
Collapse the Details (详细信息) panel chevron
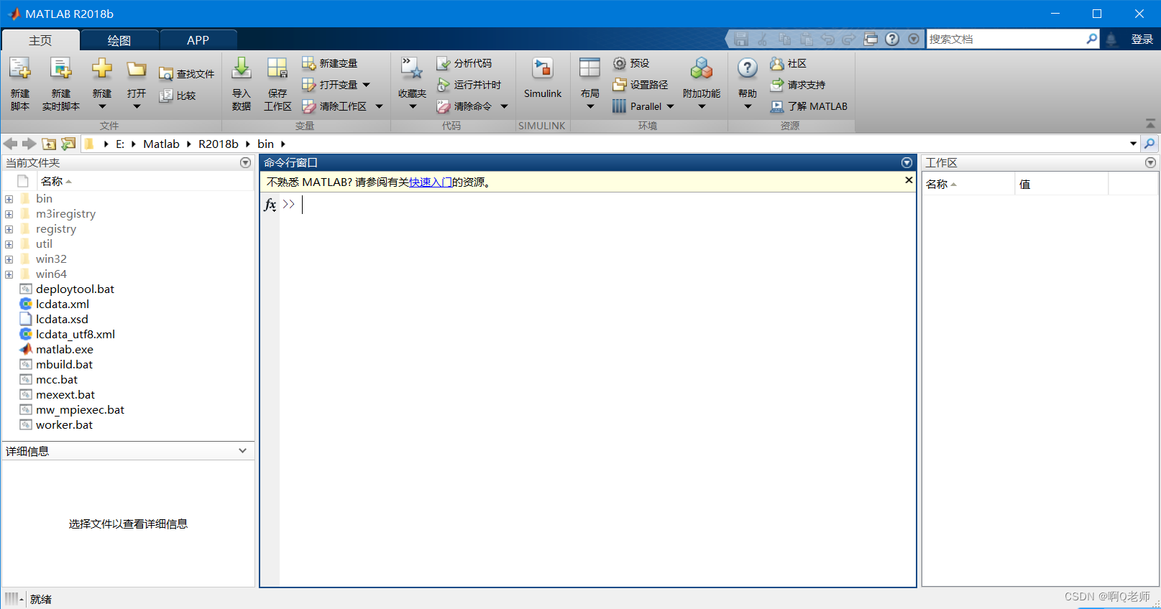pyautogui.click(x=242, y=451)
